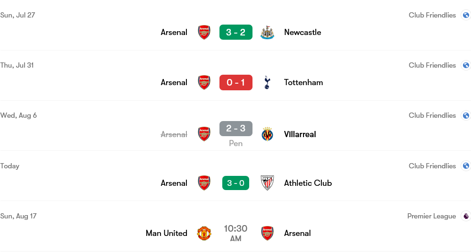Screen dimensions: 471x252
Task: Open the Villarreal team name link
Action: 300,134
